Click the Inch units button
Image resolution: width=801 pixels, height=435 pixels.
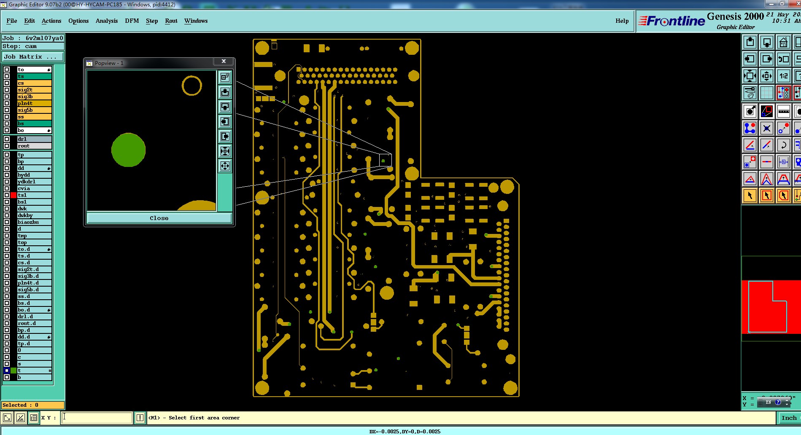(x=789, y=418)
